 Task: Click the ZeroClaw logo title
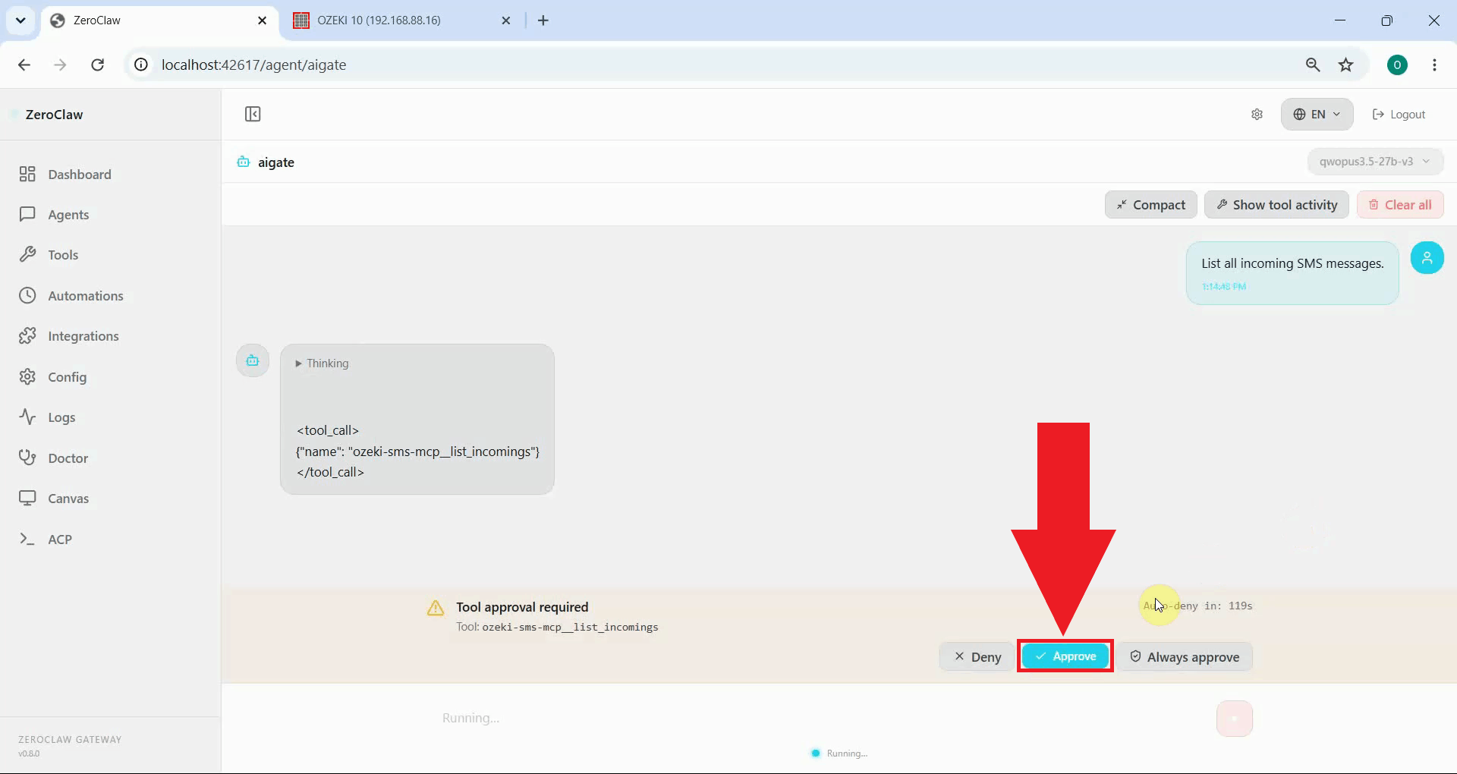[x=54, y=115]
